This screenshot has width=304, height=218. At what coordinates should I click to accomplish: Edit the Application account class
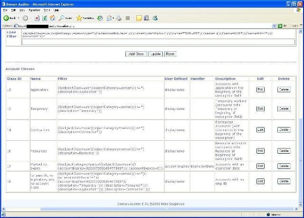coord(260,89)
